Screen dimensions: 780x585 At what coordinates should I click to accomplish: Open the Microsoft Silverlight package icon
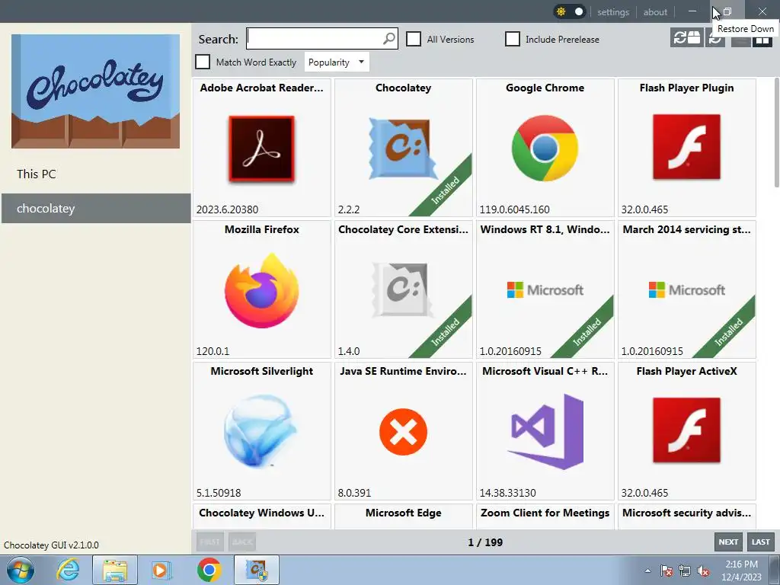click(261, 431)
